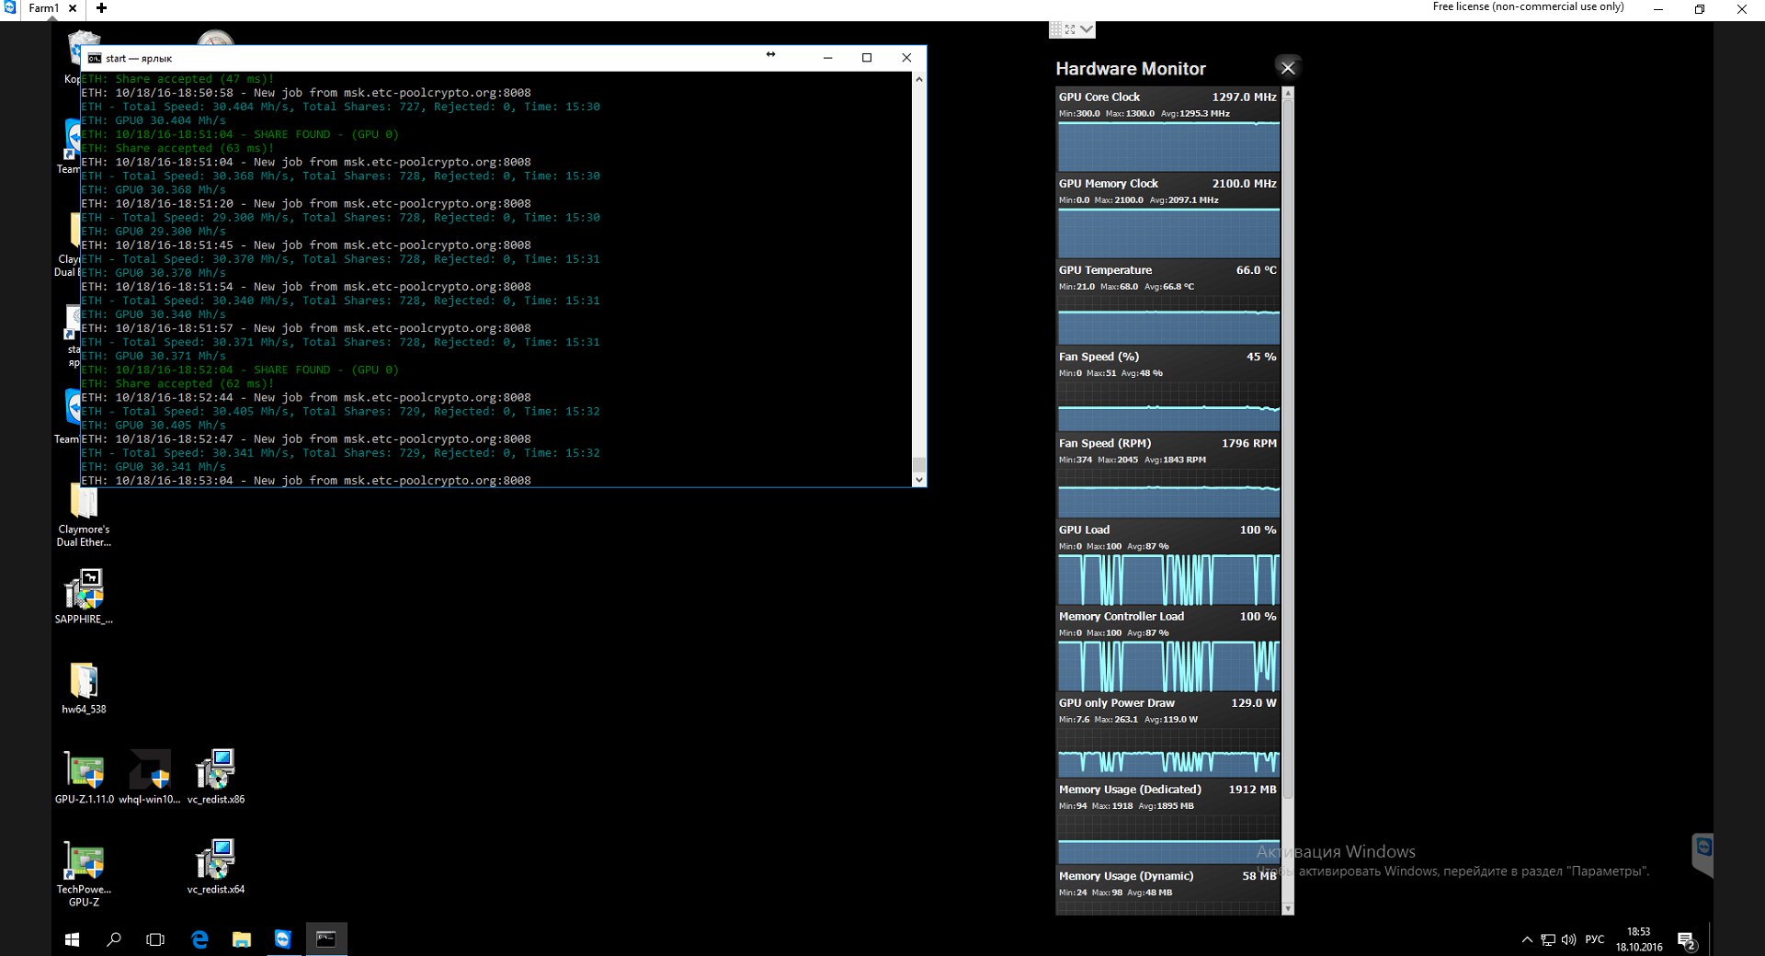
Task: Click the 'Memory Usage (Dynamic)' label
Action: click(x=1126, y=876)
